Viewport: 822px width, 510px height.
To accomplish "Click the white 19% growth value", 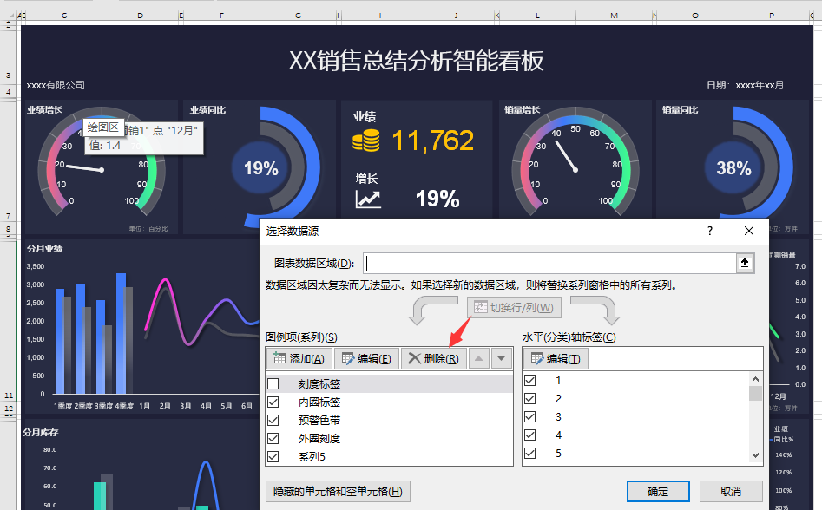I will (x=437, y=199).
